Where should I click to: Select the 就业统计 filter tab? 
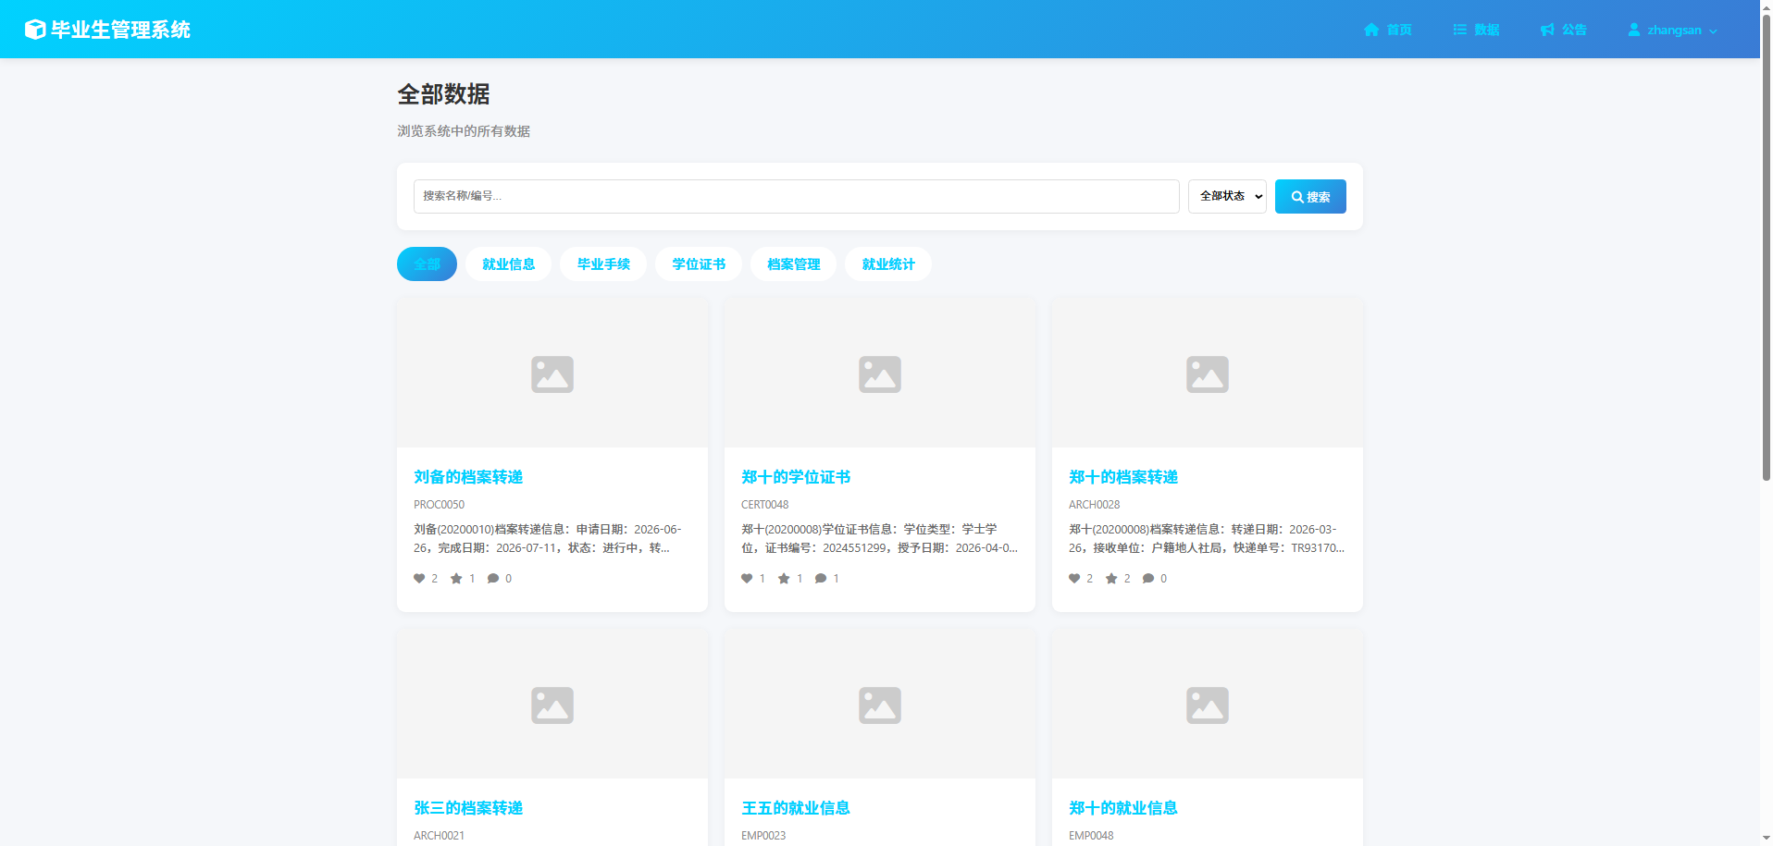coord(888,264)
